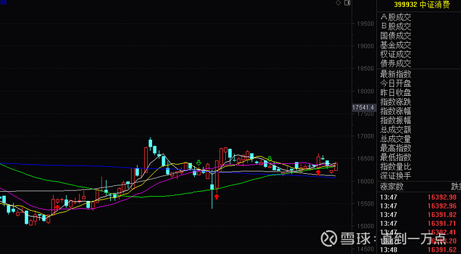Click the diamond icon above the chart

tap(338, 3)
